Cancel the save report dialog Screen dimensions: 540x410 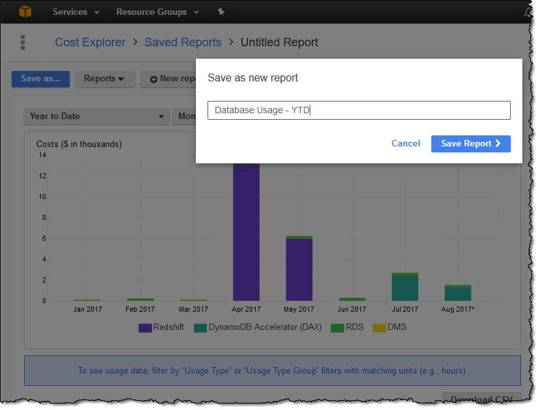405,144
